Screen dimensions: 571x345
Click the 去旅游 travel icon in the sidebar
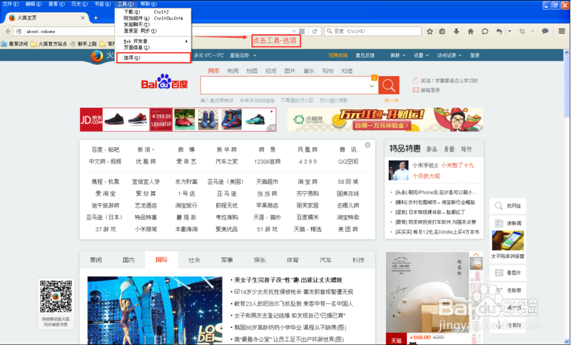click(499, 289)
